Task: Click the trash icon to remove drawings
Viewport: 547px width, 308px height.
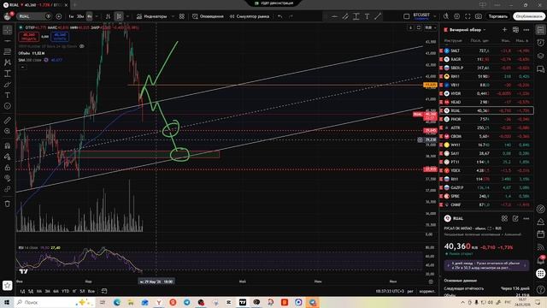Action: point(8,204)
